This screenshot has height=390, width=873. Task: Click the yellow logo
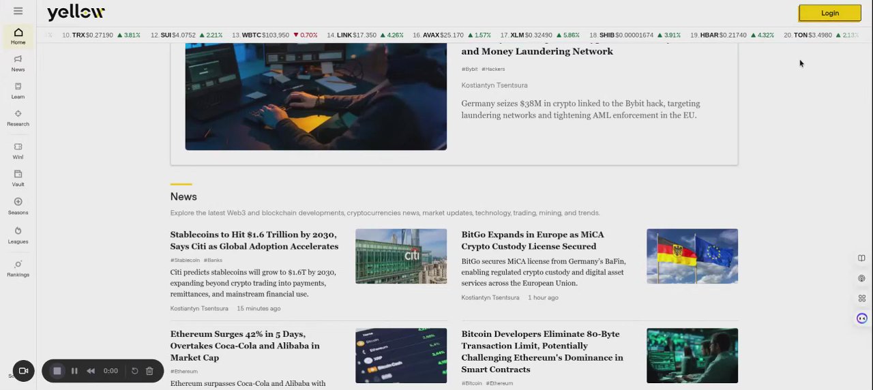(76, 12)
